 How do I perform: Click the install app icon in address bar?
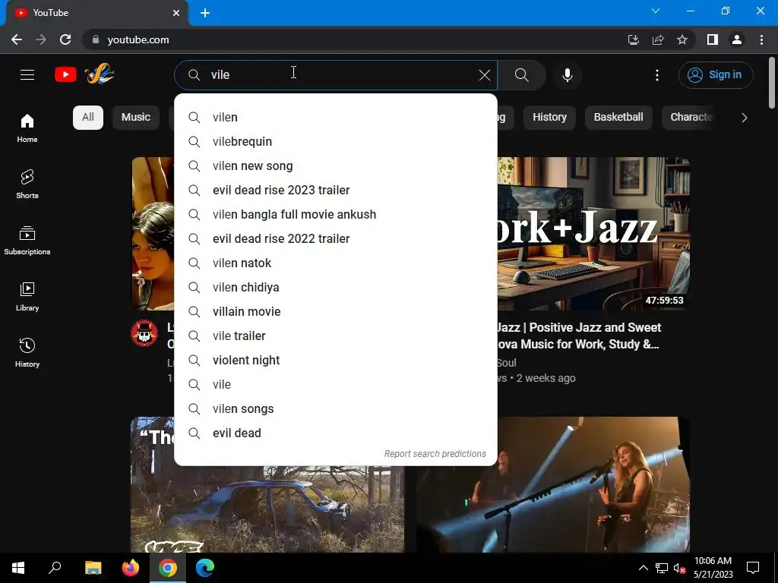tap(633, 39)
